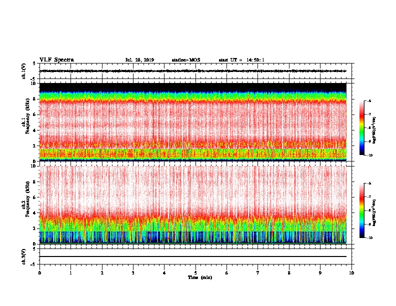Click the 'start UT = 14:50:1' label
The height and width of the screenshot is (306, 396).
(x=241, y=60)
